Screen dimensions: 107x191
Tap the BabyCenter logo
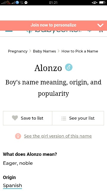click(x=54, y=32)
